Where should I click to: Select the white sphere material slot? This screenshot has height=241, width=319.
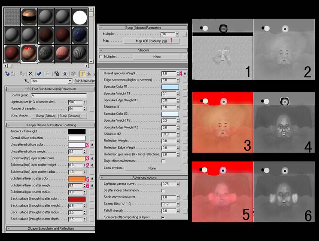pyautogui.click(x=79, y=17)
